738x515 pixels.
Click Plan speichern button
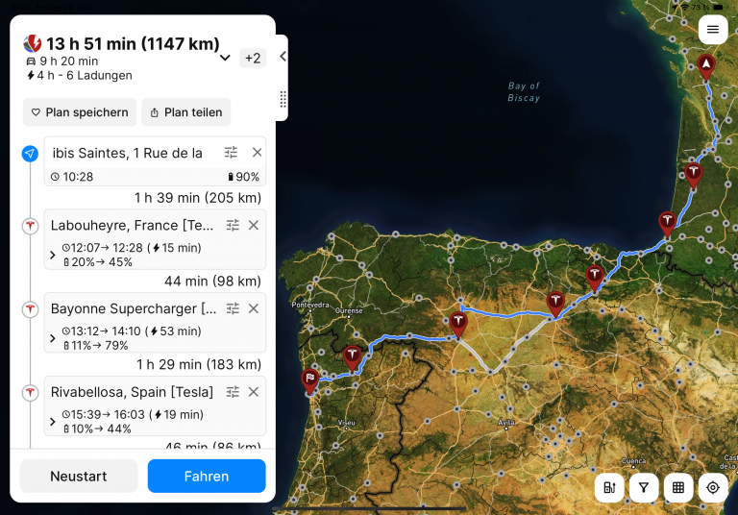click(x=80, y=112)
